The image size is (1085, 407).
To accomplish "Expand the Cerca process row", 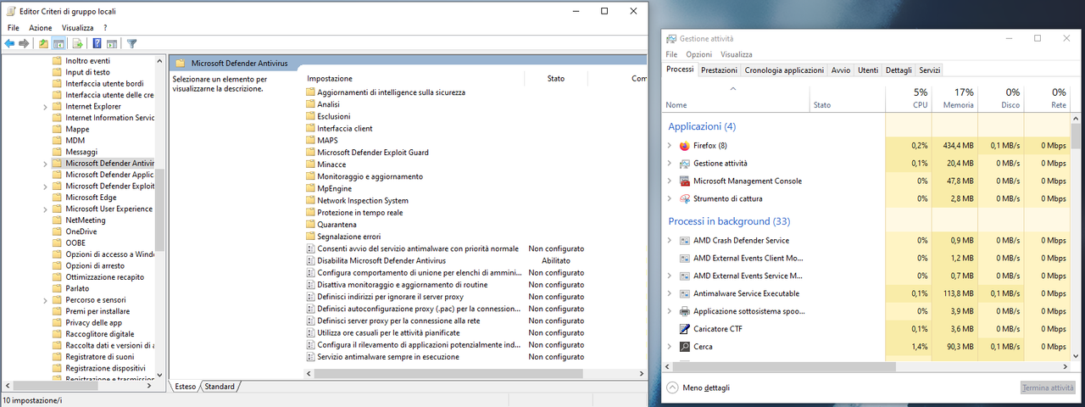I will click(670, 347).
